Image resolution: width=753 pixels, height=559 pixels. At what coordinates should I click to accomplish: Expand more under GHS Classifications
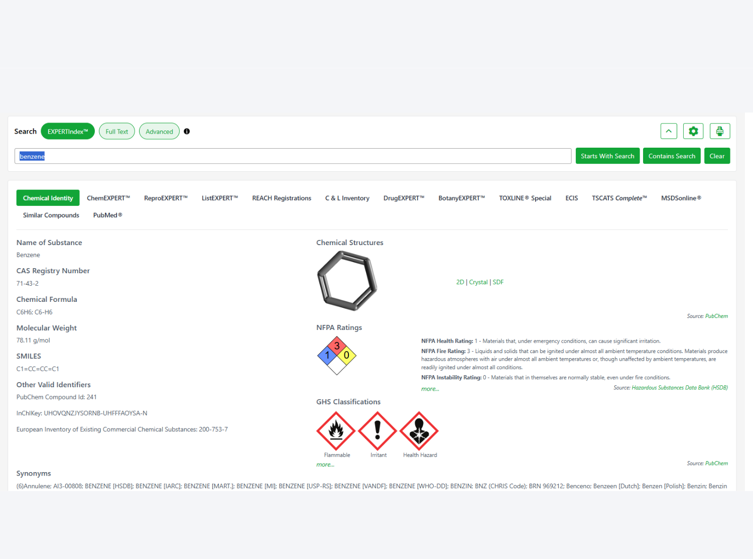point(325,465)
